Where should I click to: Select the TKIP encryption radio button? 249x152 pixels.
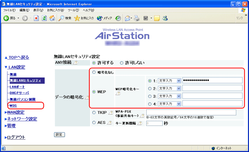coord(94,113)
